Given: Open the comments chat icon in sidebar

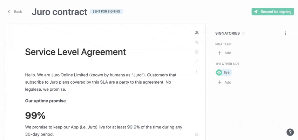Looking at the screenshot, I should [x=197, y=42].
